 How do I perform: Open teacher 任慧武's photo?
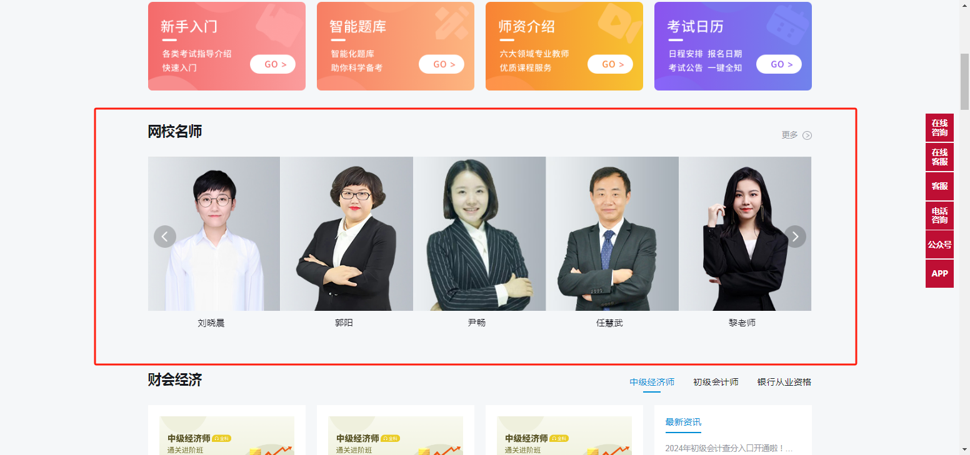click(612, 233)
